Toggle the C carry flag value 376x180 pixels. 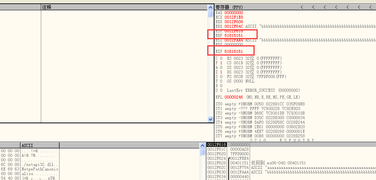click(221, 58)
